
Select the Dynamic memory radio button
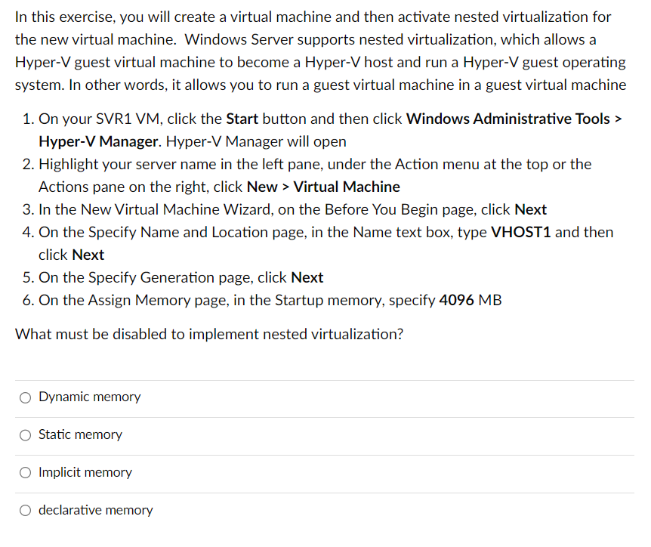point(25,397)
